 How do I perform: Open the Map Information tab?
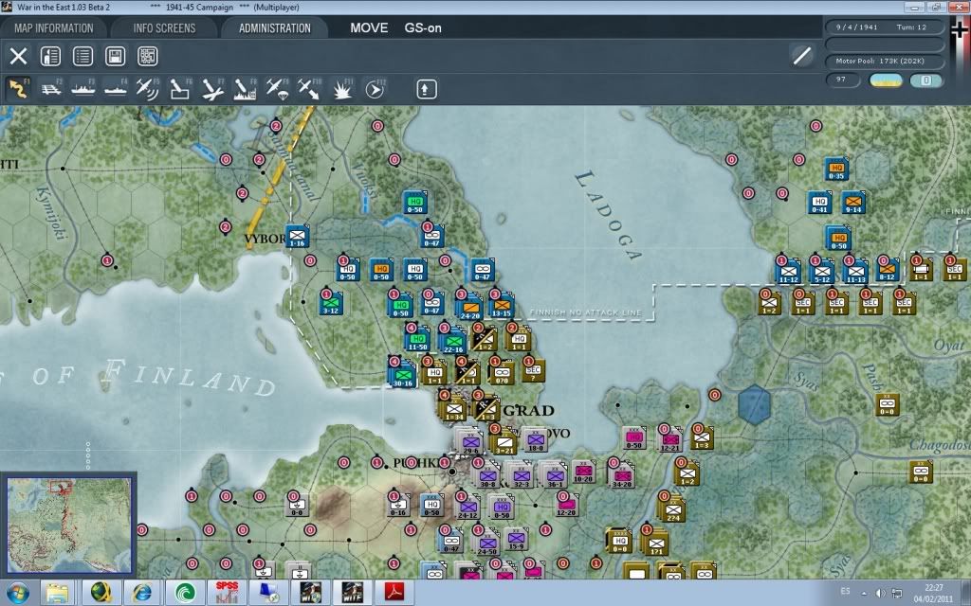[x=54, y=27]
